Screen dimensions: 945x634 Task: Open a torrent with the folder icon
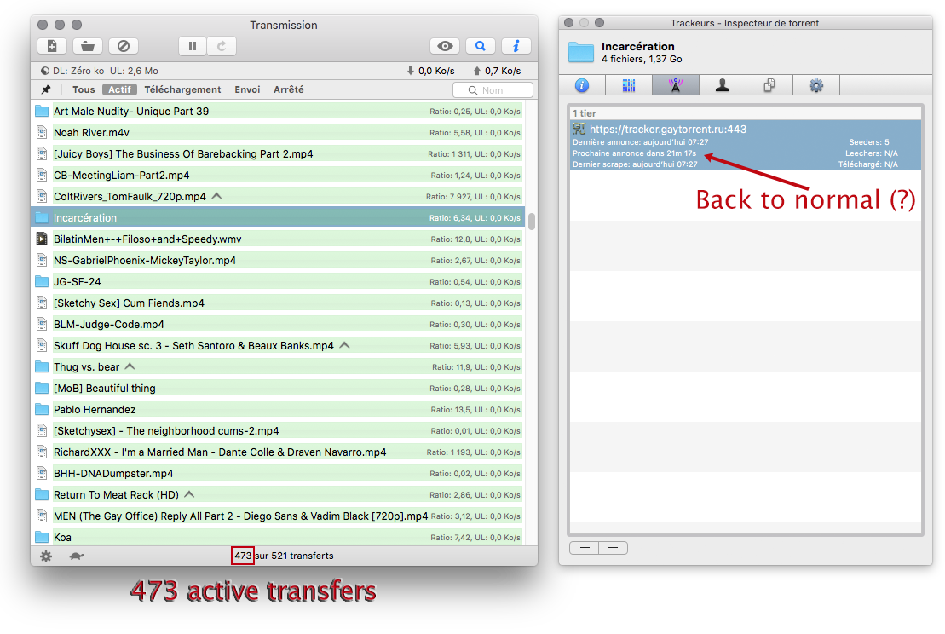88,47
